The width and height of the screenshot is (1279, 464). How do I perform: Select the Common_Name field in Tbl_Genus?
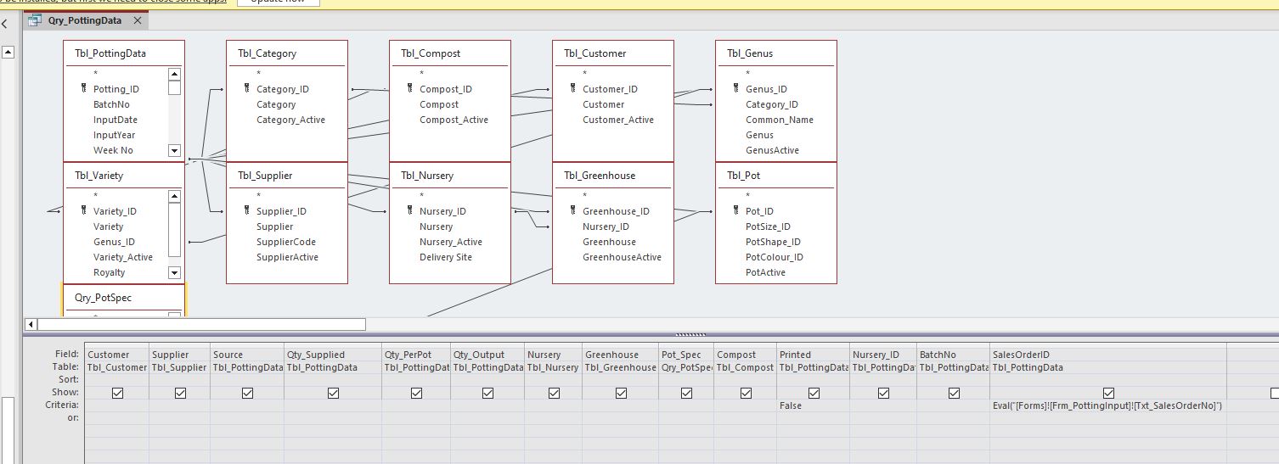coord(780,120)
